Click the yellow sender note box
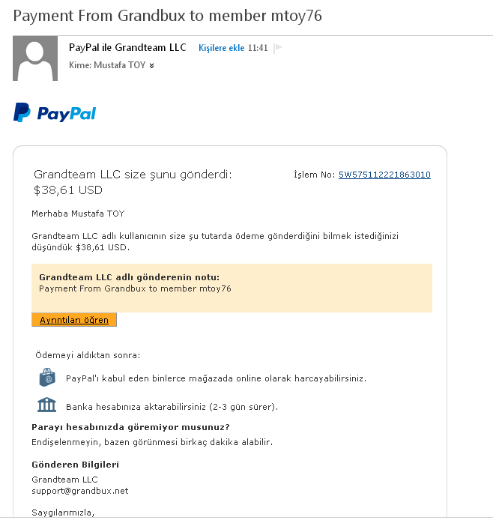Image resolution: width=493 pixels, height=520 pixels. [x=232, y=288]
